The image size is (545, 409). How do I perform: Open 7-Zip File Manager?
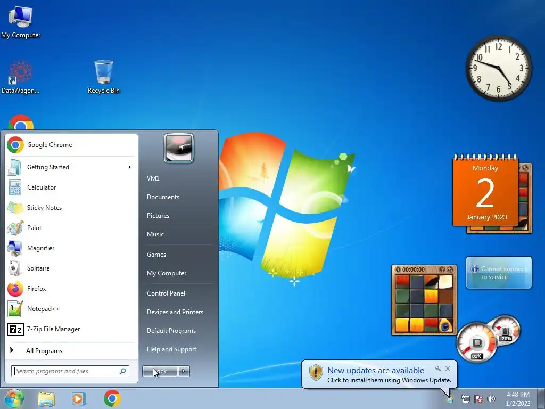click(71, 329)
